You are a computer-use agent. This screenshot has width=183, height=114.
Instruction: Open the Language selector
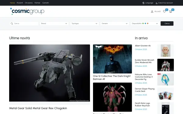tap(148, 3)
